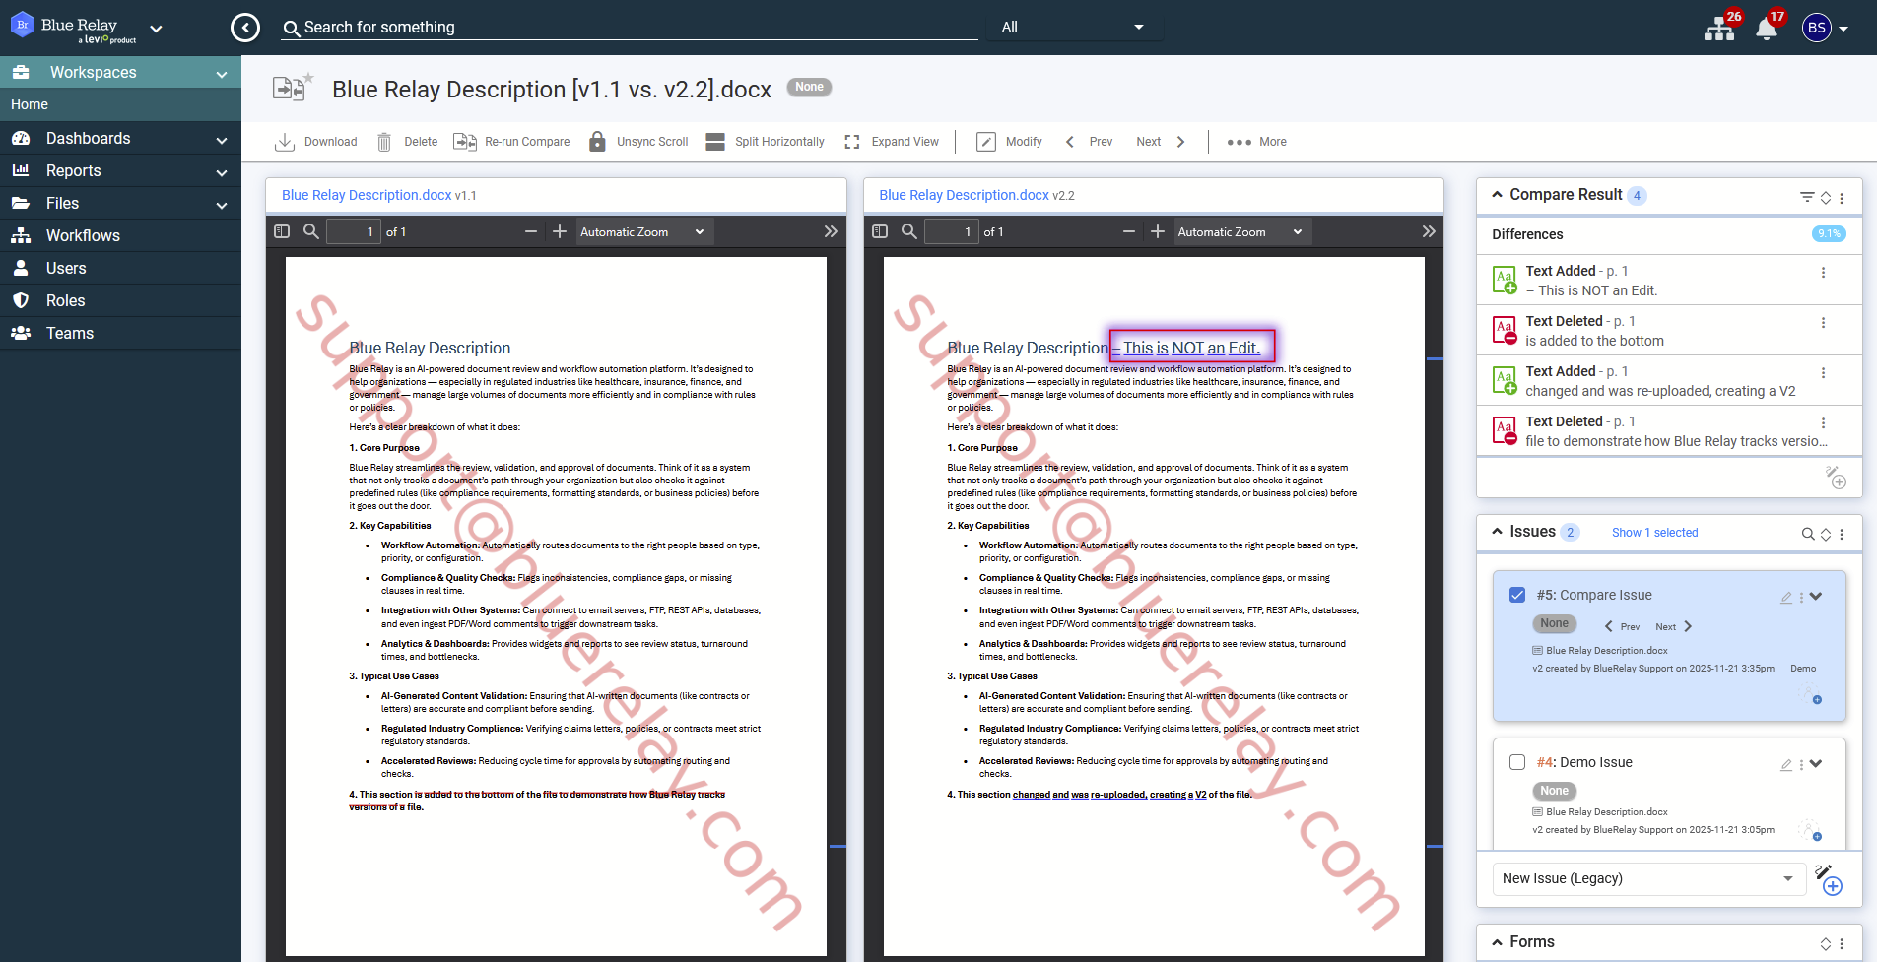Go to Next difference in toolbar
The height and width of the screenshot is (962, 1877).
tap(1161, 142)
